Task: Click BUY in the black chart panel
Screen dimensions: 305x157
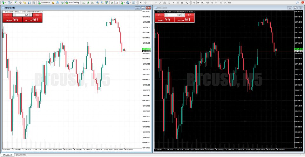Action: (190, 15)
